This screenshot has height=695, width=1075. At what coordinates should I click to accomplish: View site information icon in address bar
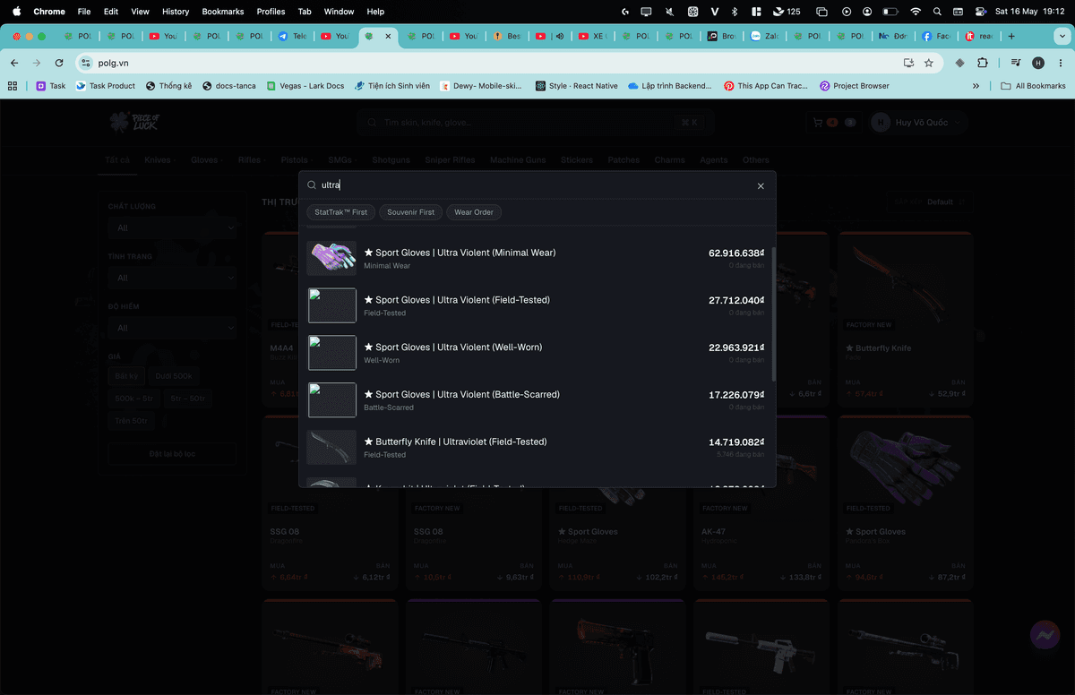[x=85, y=63]
